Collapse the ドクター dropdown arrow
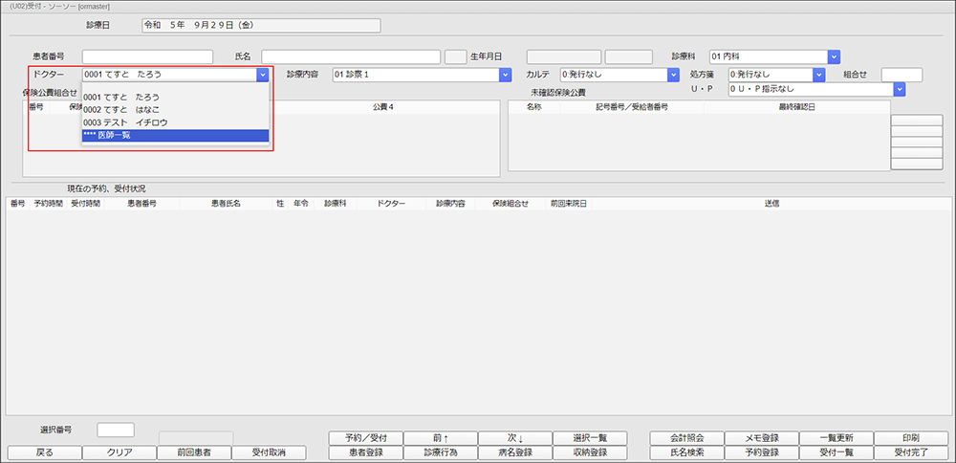Viewport: 956px width, 463px height. pos(262,75)
